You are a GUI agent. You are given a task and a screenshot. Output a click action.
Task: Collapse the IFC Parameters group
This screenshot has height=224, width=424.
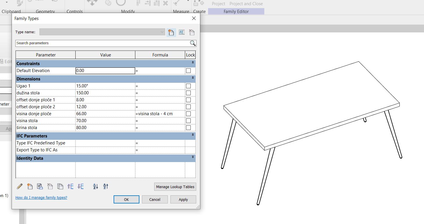(193, 135)
